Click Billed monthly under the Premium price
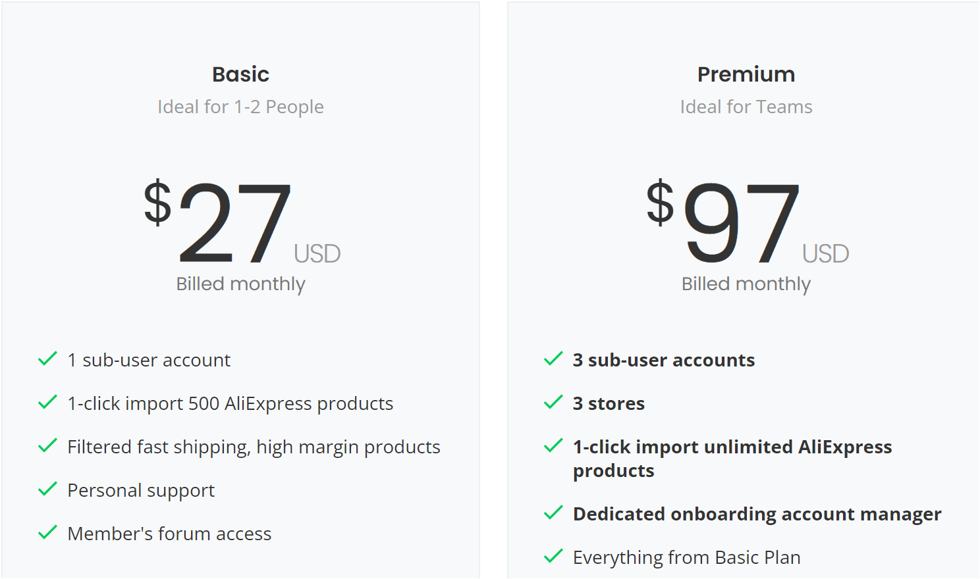980x579 pixels. pos(746,284)
